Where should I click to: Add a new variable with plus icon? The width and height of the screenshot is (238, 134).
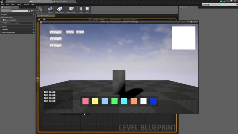tap(34, 29)
